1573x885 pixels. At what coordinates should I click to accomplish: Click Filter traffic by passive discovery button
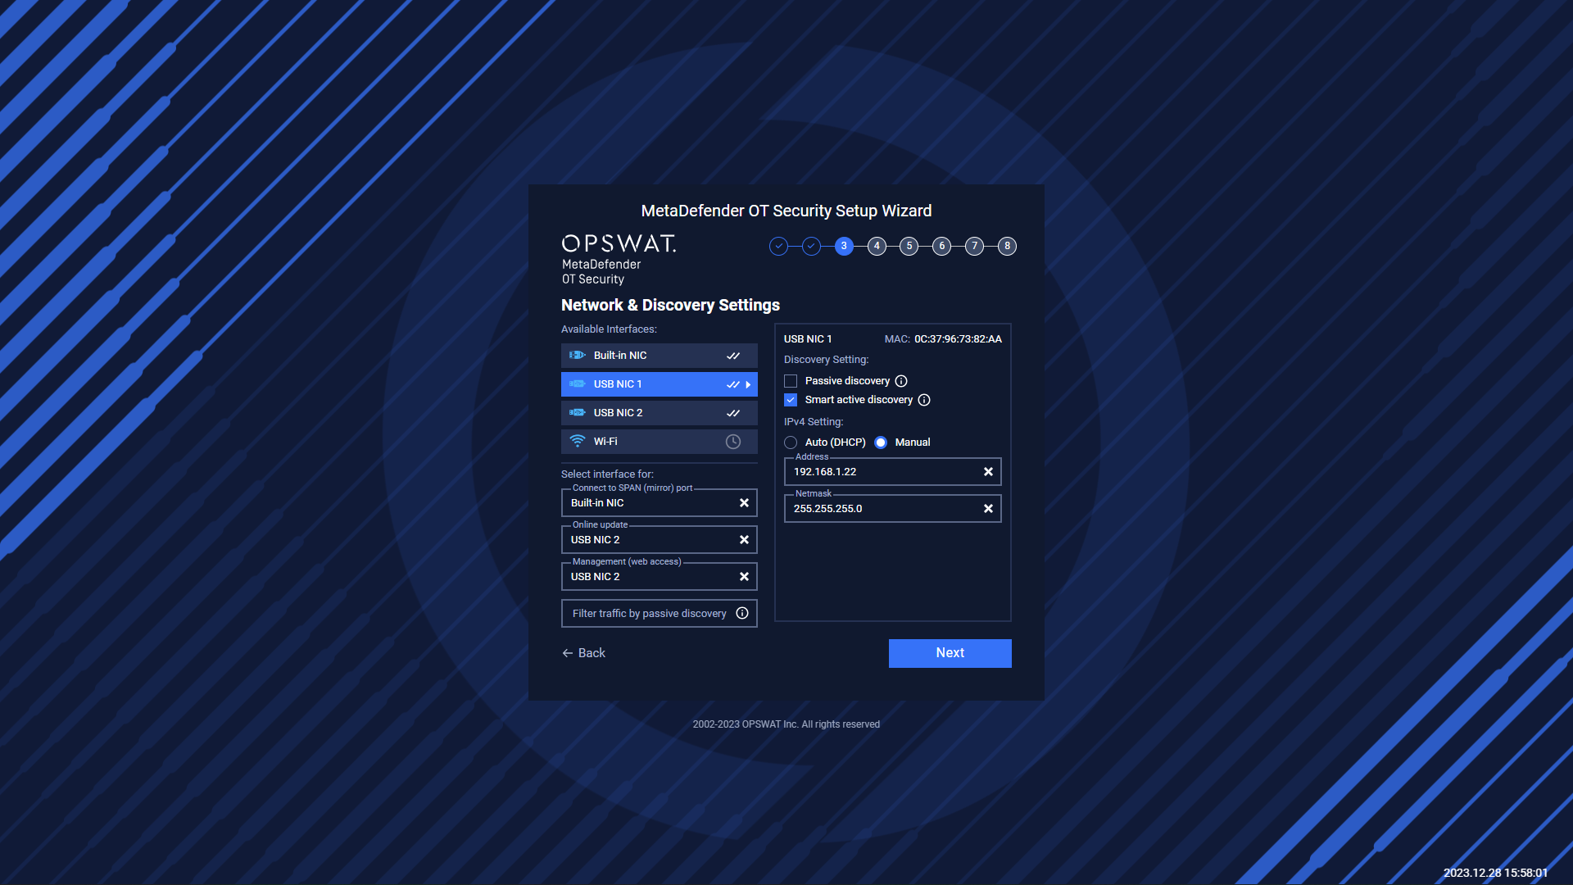[659, 614]
